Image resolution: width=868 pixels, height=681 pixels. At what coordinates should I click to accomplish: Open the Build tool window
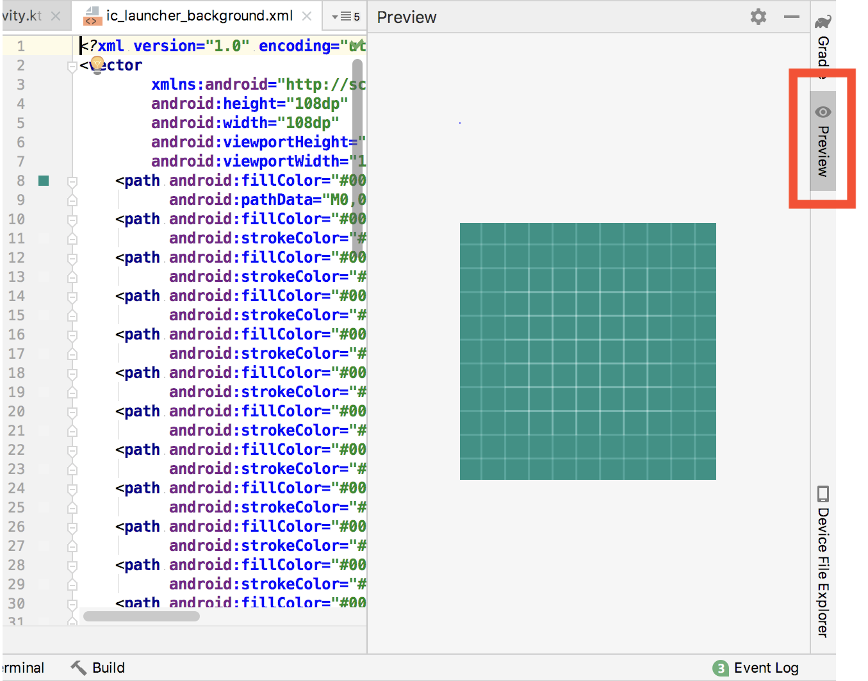click(108, 668)
